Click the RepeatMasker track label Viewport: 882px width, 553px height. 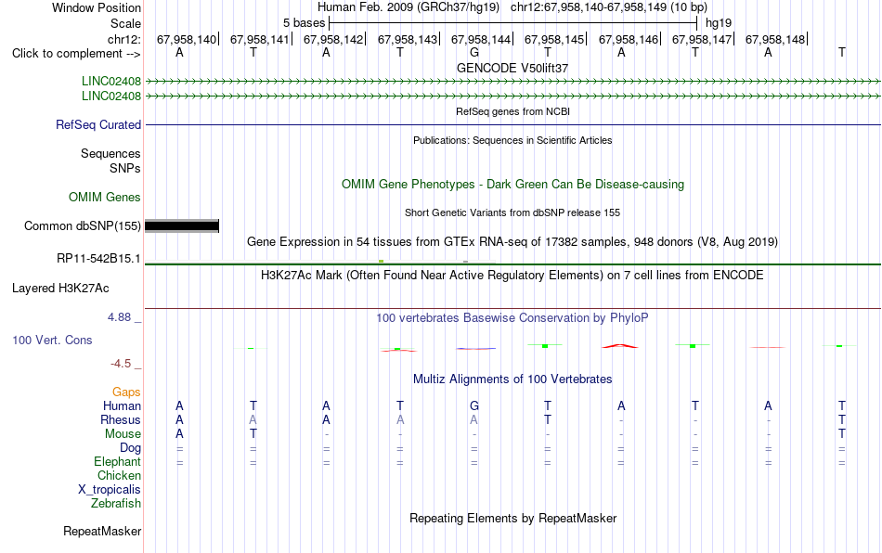pyautogui.click(x=102, y=531)
